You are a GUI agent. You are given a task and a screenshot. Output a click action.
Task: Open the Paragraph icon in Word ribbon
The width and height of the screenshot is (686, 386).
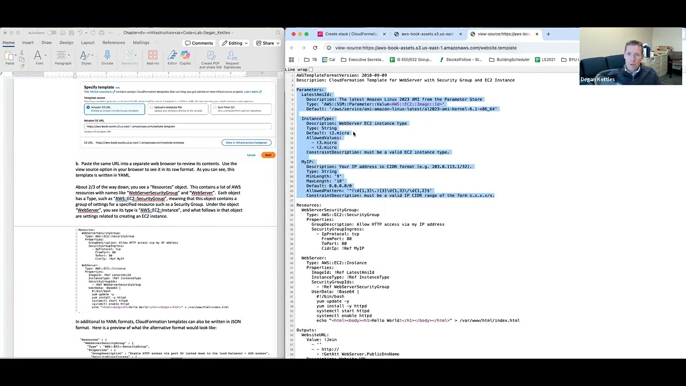pos(61,55)
